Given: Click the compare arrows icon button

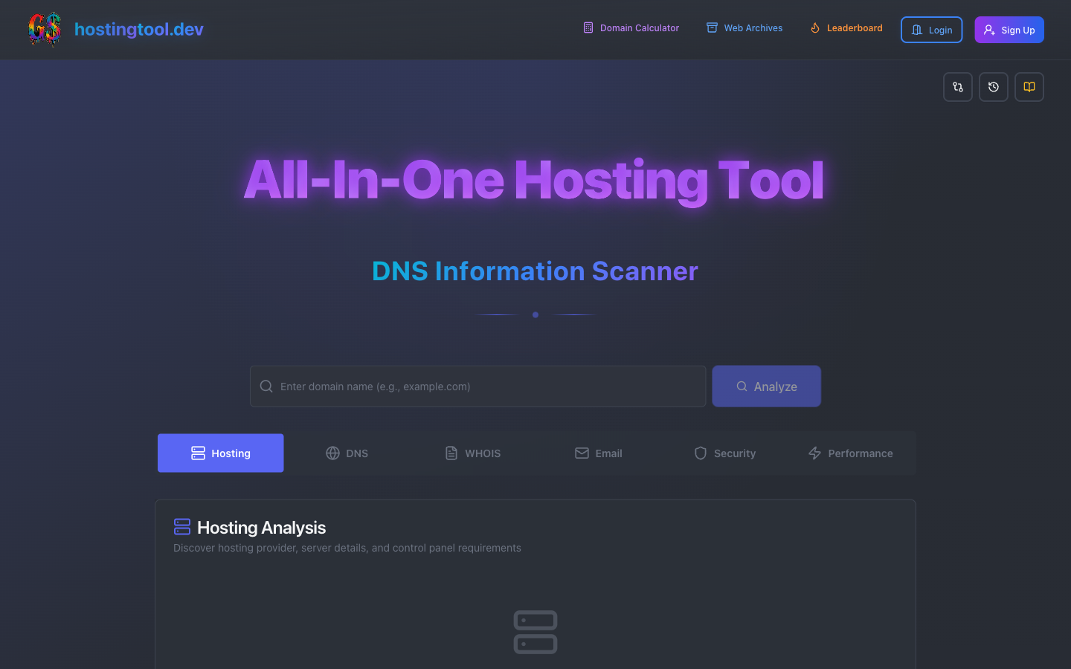Looking at the screenshot, I should point(958,87).
